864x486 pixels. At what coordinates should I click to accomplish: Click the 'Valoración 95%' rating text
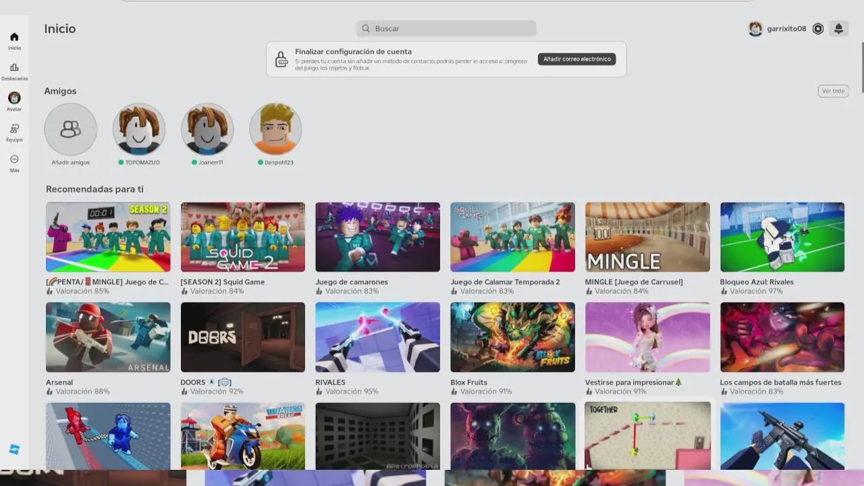[x=352, y=391]
